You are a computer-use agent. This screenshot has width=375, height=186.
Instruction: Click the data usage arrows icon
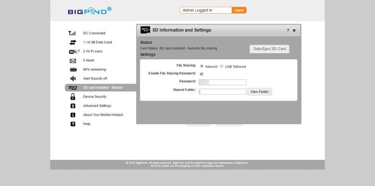pyautogui.click(x=73, y=42)
